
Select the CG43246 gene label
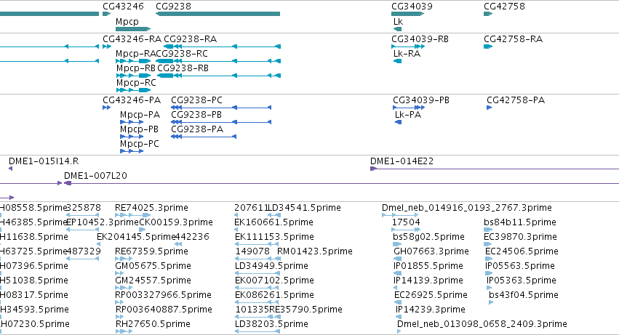point(123,7)
